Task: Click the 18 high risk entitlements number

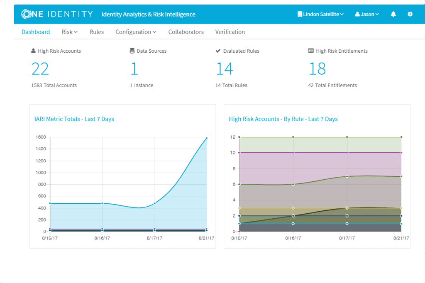Action: pyautogui.click(x=317, y=68)
